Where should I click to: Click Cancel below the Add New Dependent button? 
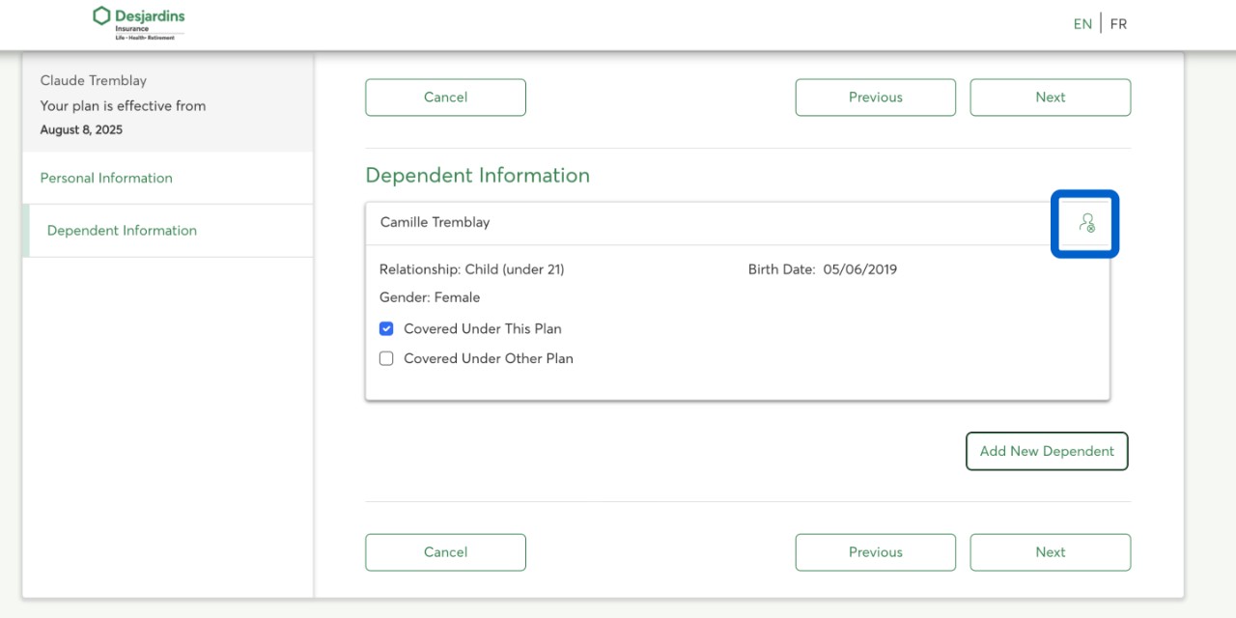[445, 552]
